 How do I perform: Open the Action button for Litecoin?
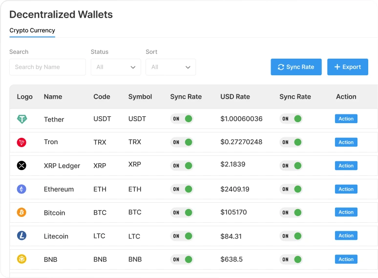click(346, 235)
